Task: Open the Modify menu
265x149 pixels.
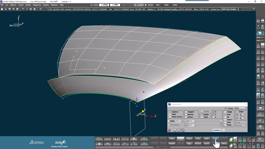Action: (28, 5)
